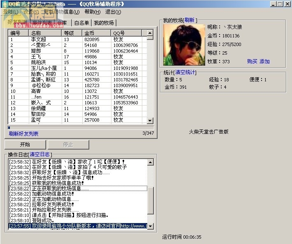Select friend row 王飞
This screenshot has height=244, width=292.
77,57
